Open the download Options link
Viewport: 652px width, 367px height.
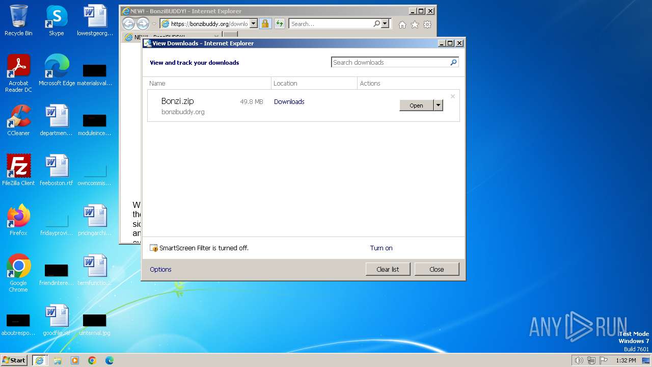point(160,269)
